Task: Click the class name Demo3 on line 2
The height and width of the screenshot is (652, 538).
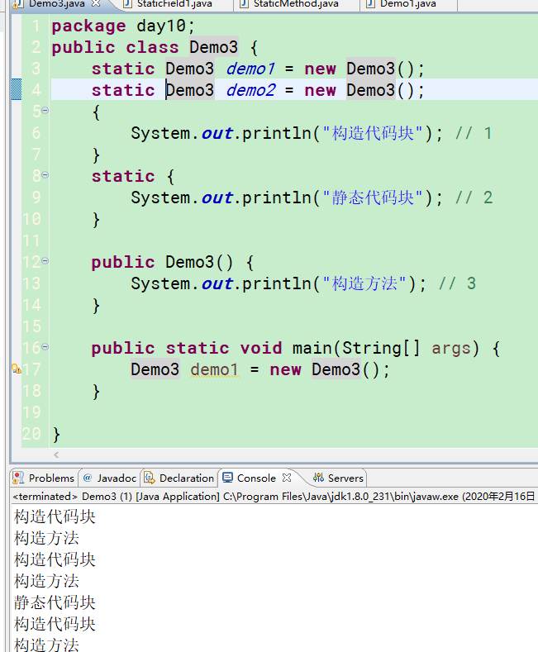Action: coord(214,47)
